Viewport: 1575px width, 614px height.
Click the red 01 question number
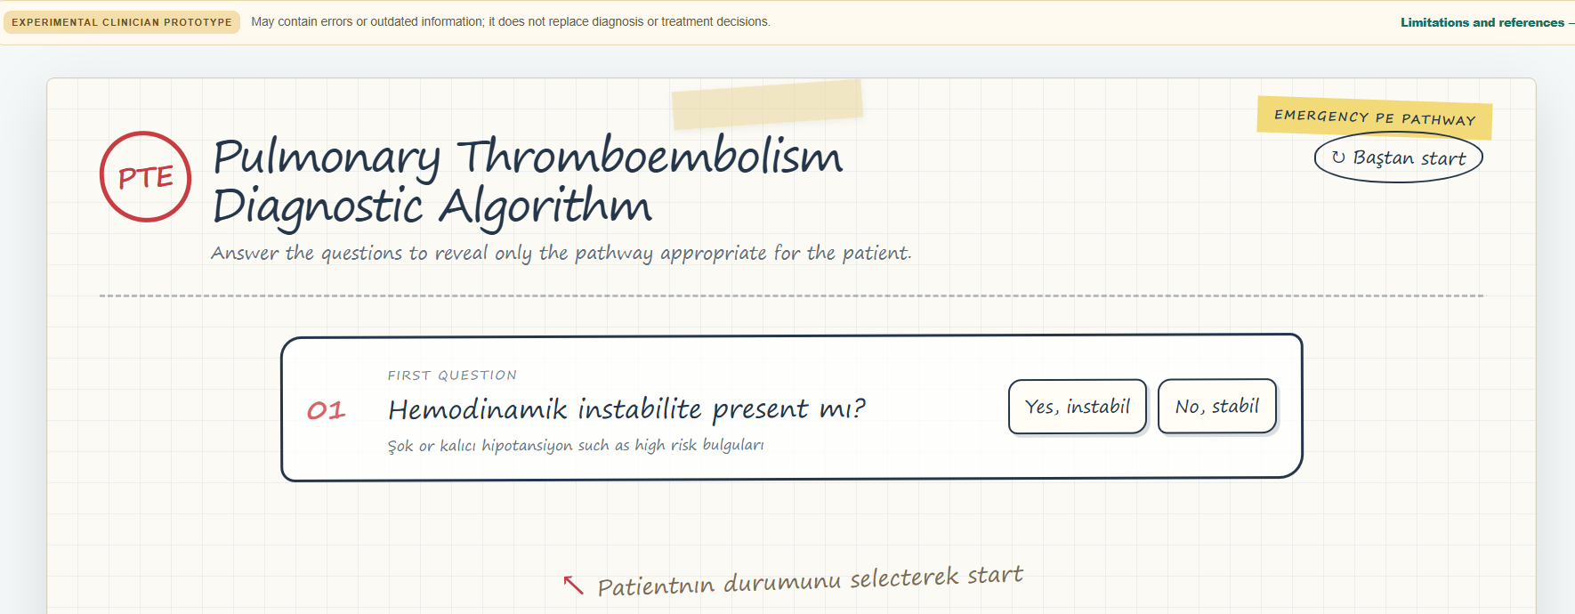tap(326, 410)
